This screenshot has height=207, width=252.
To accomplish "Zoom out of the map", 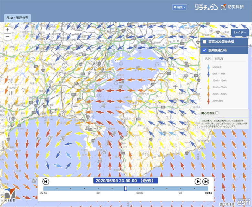I will pyautogui.click(x=8, y=37).
